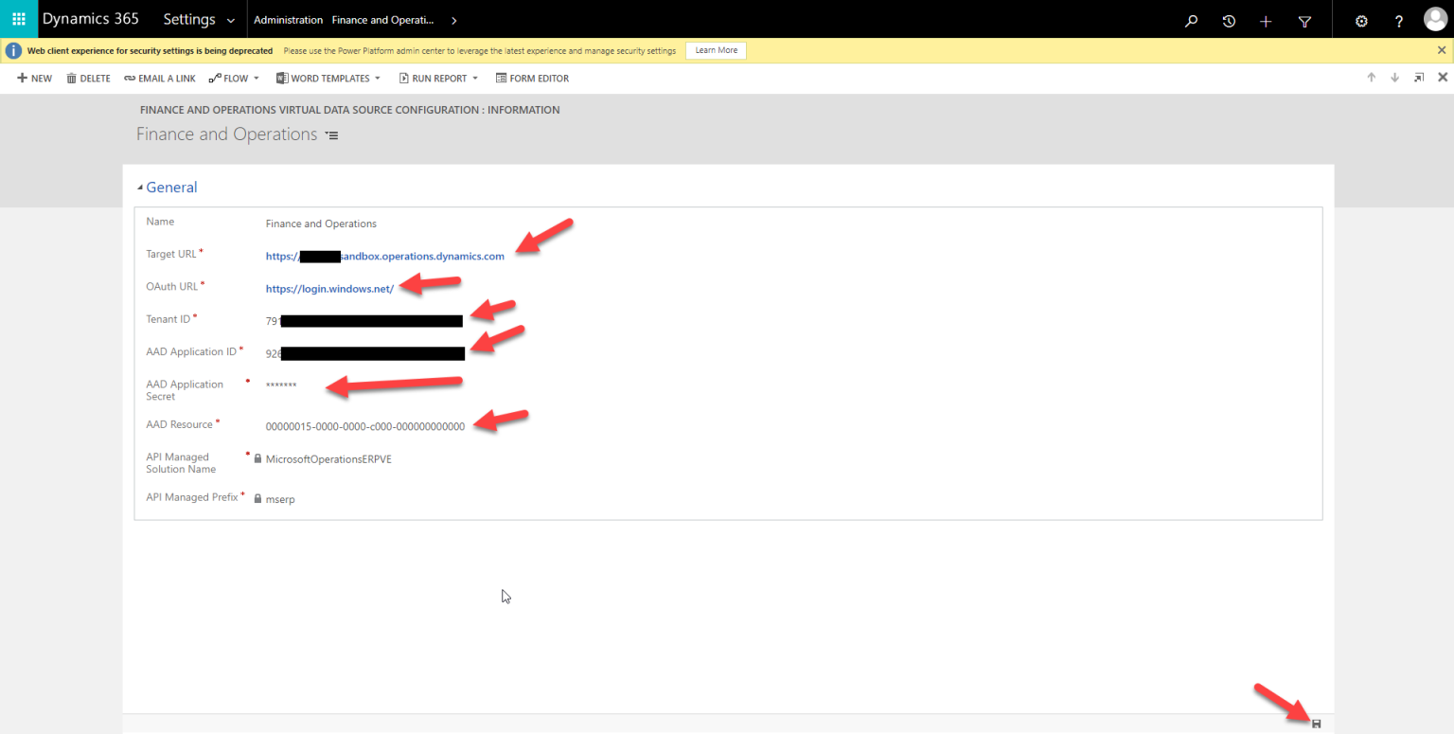Save the record using floppy disk icon
The height and width of the screenshot is (734, 1454).
[1316, 724]
